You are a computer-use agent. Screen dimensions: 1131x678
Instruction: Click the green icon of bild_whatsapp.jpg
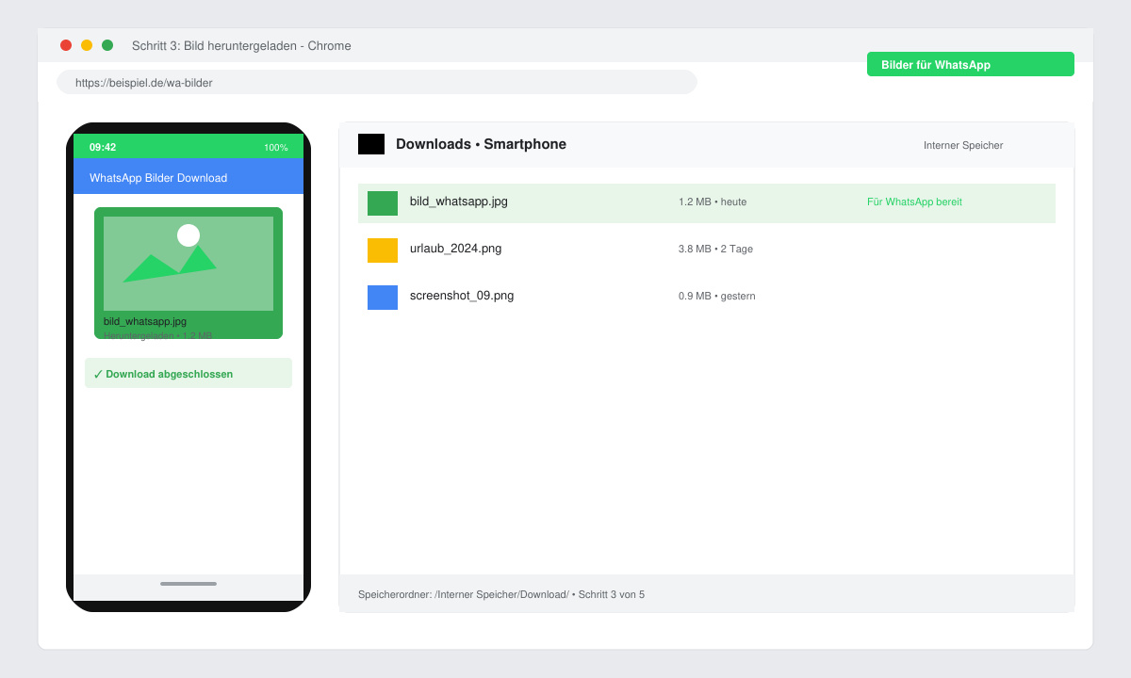click(x=383, y=203)
